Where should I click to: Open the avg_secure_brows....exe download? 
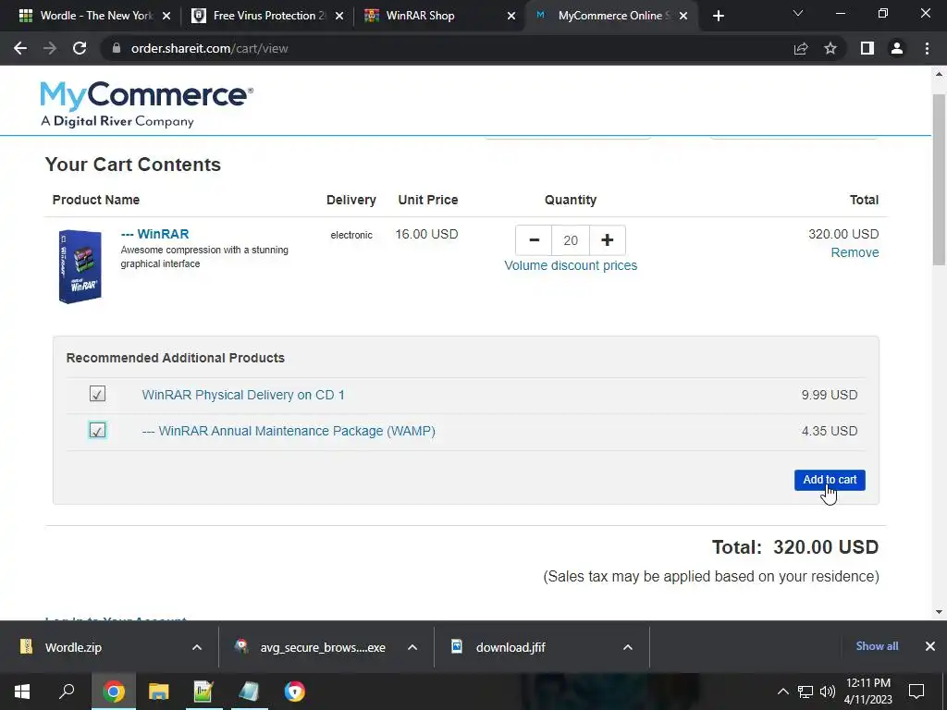coord(322,647)
